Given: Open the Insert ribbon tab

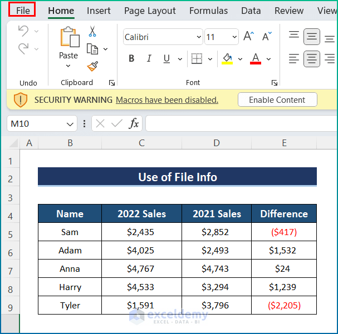Looking at the screenshot, I should pyautogui.click(x=99, y=11).
